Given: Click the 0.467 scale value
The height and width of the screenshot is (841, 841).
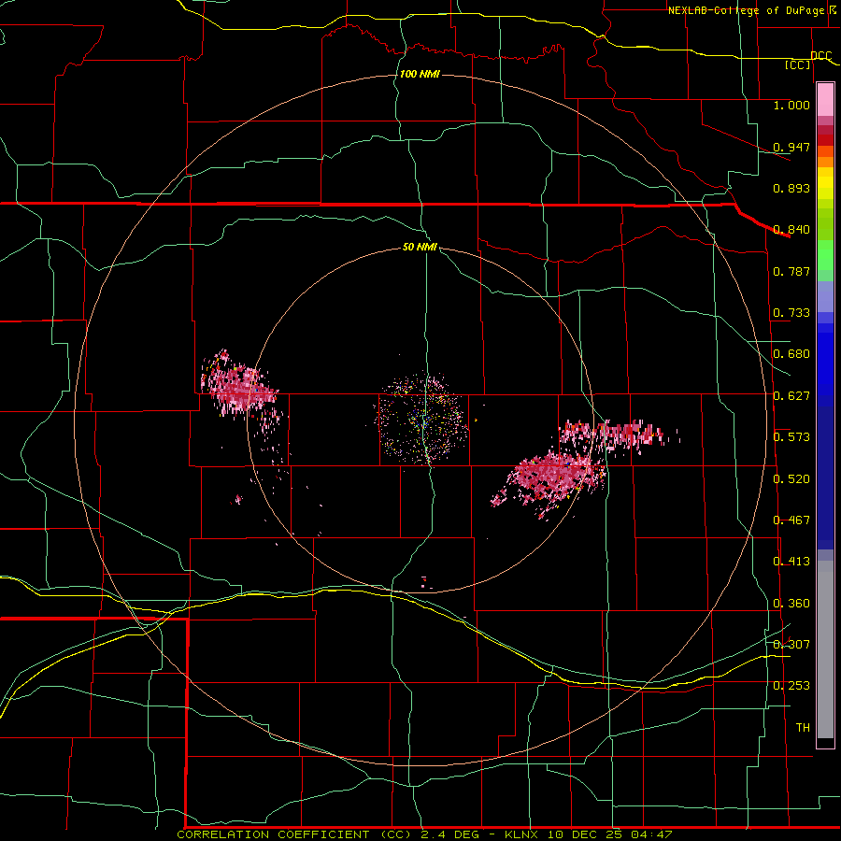Looking at the screenshot, I should [x=791, y=520].
